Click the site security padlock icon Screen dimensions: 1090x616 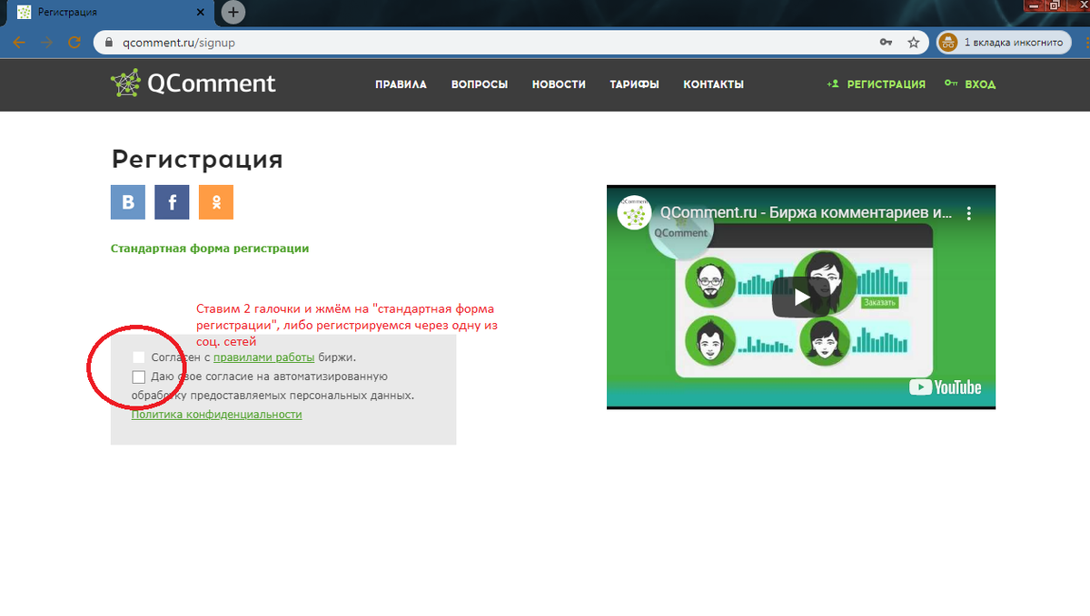coord(107,42)
